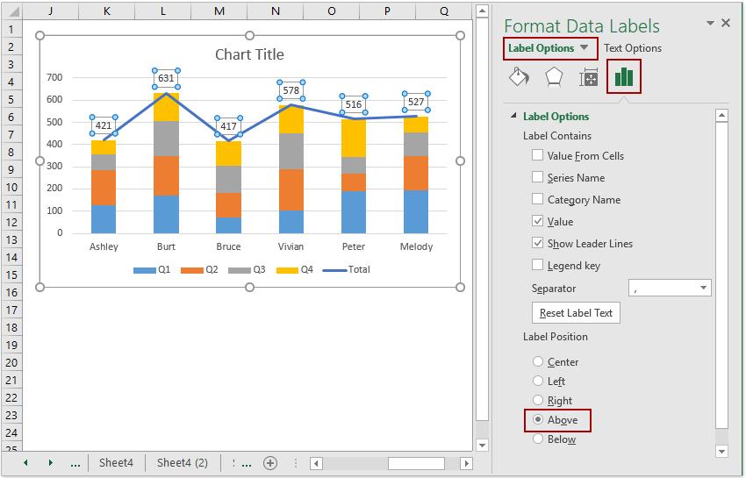The image size is (746, 478).
Task: Close the Format Data Labels pane
Action: pyautogui.click(x=726, y=24)
